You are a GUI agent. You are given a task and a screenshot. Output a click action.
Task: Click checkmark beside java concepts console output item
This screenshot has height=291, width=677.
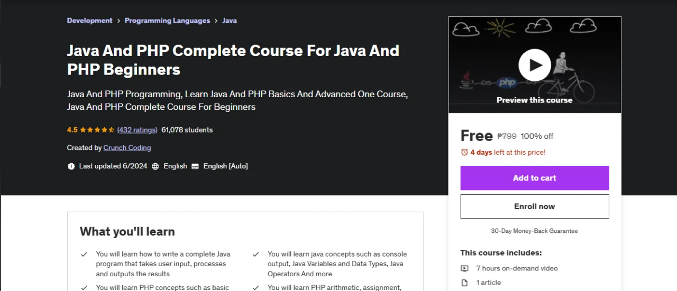tap(255, 254)
